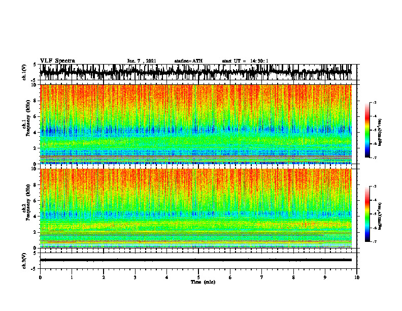The image size is (402, 311).
Task: Click the ch.2 frequency tick label 4
Action: tap(36, 216)
